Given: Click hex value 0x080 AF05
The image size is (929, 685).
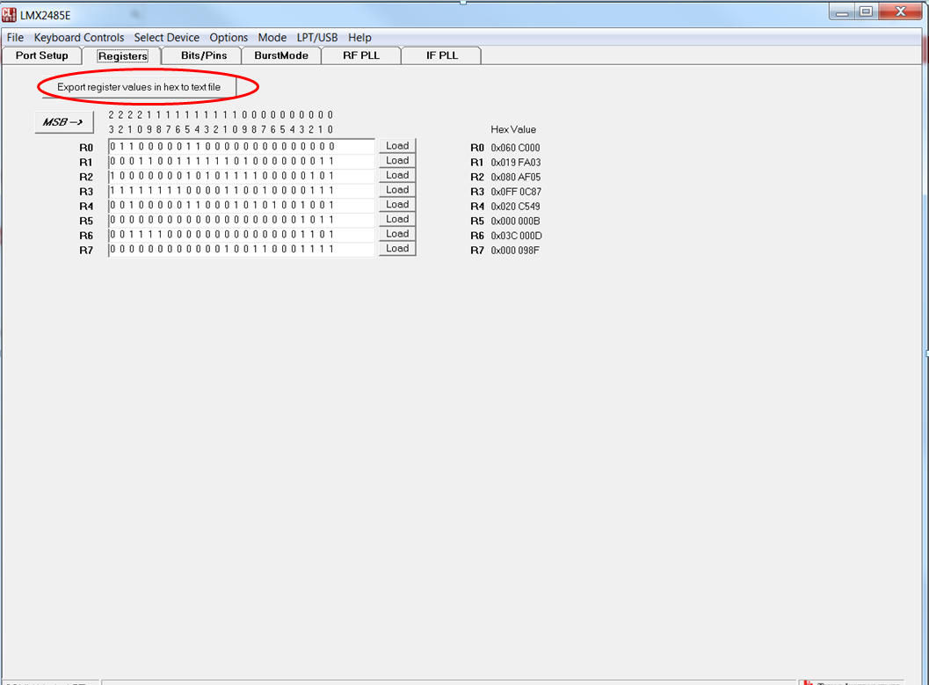Looking at the screenshot, I should (x=515, y=177).
